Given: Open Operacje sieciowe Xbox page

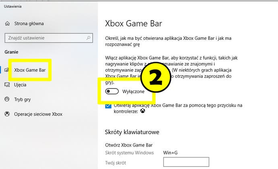Looking at the screenshot, I should (38, 114).
